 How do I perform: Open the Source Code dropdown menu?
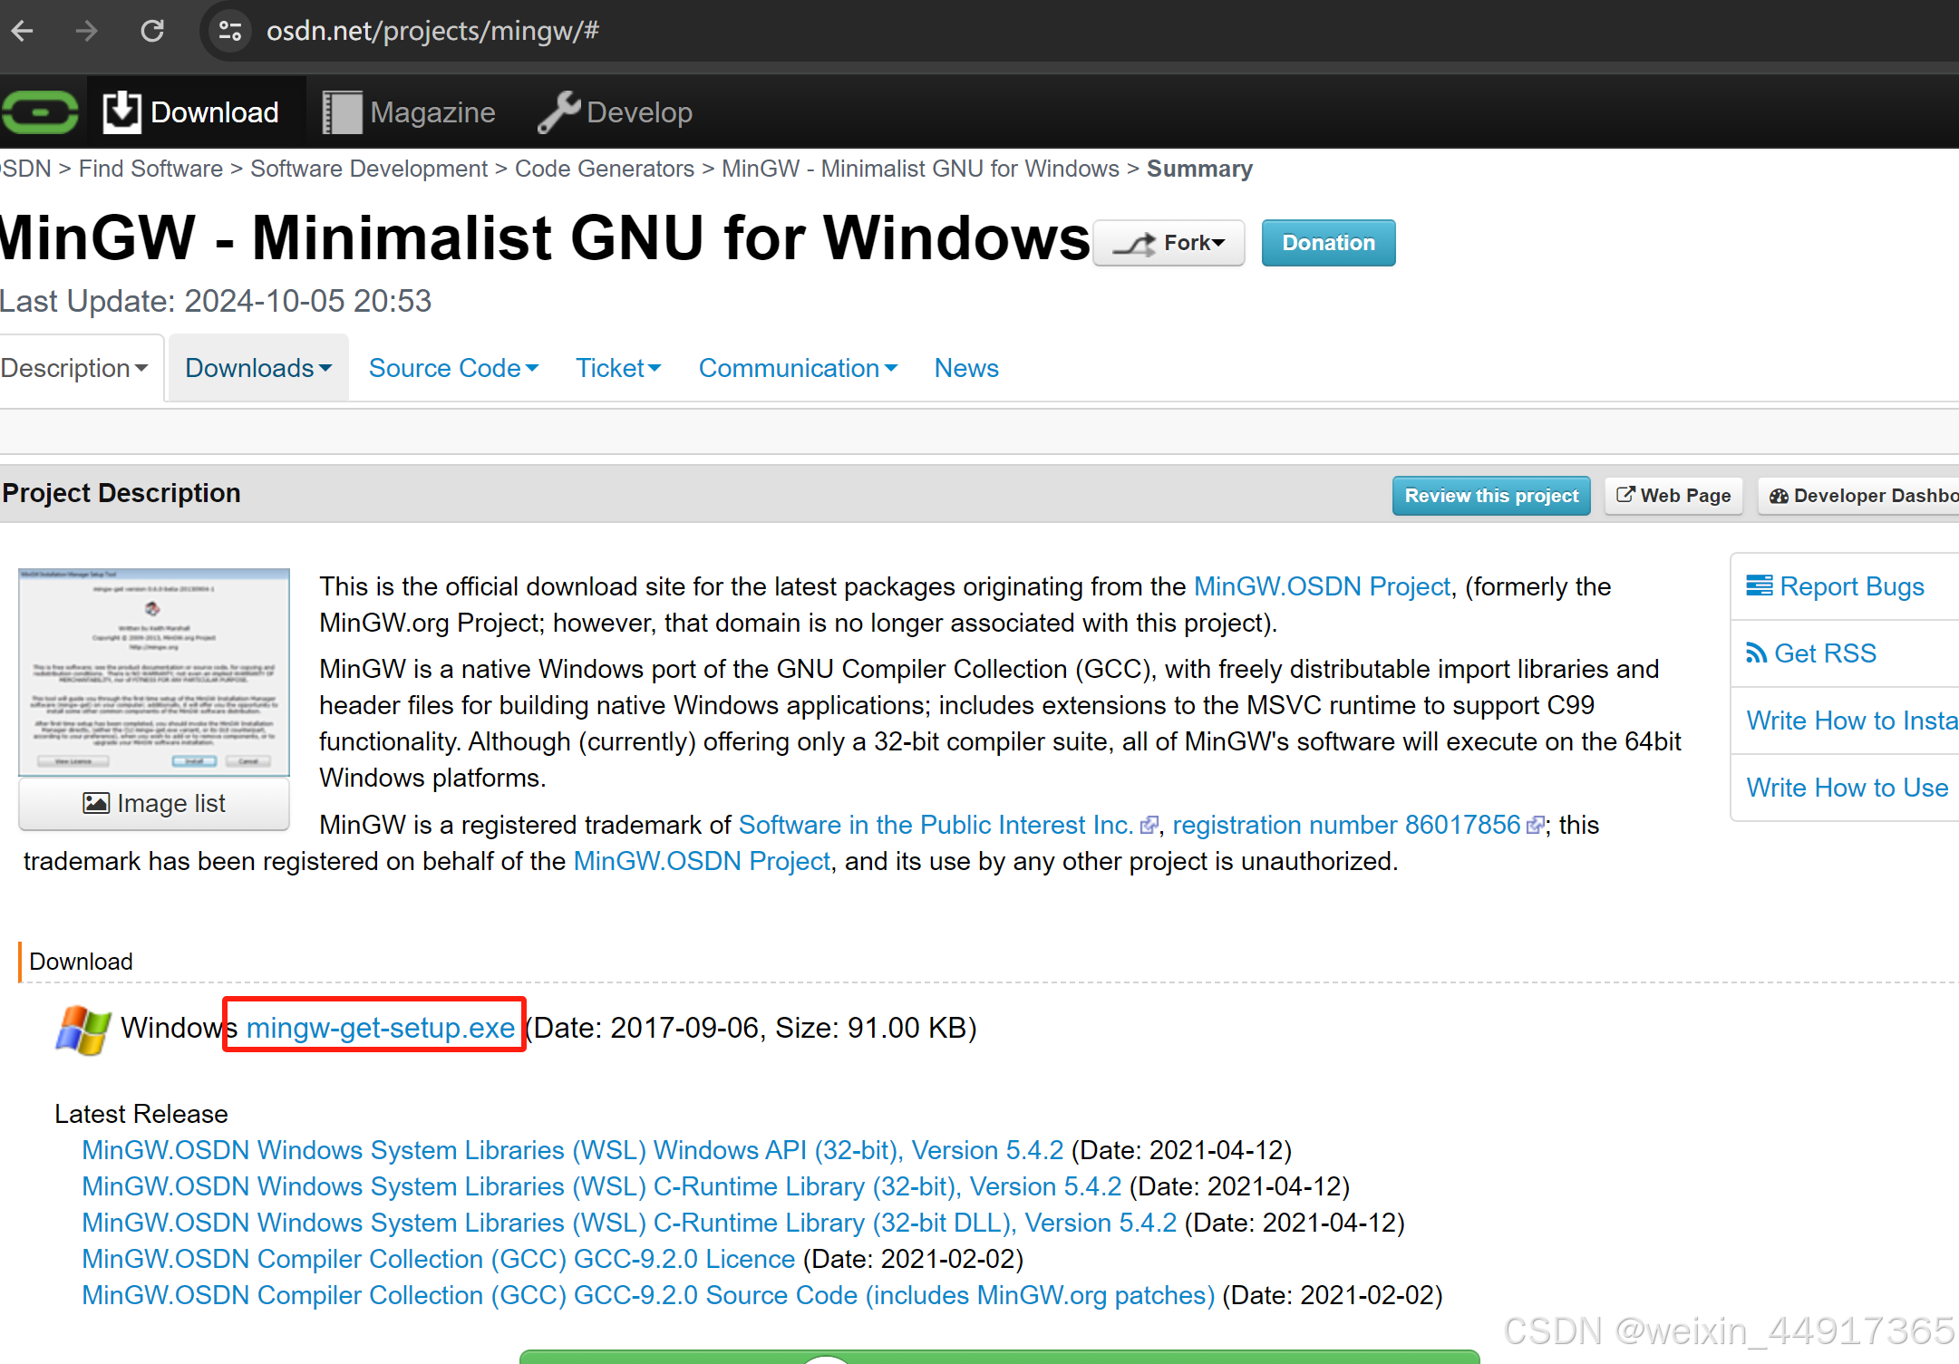tap(453, 368)
